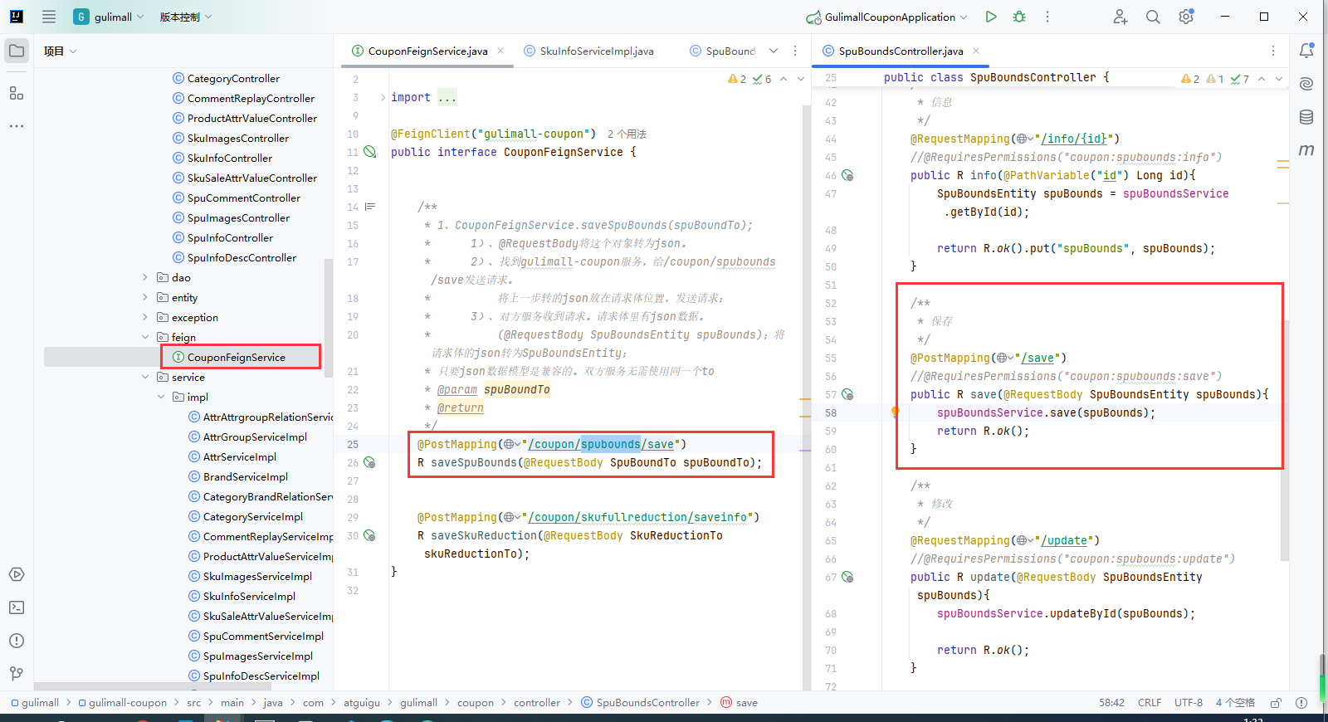Click the /coupon/spubounds/save URL link
The height and width of the screenshot is (722, 1328).
coord(602,444)
